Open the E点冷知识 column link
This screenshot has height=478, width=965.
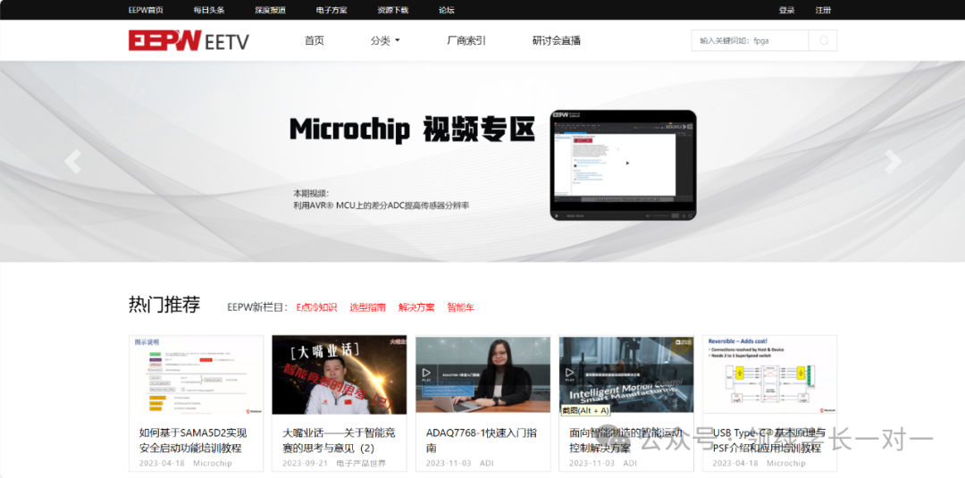coord(317,307)
